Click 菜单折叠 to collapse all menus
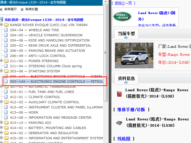 (x=32, y=9)
